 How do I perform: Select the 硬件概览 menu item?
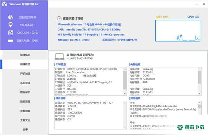(x=25, y=64)
